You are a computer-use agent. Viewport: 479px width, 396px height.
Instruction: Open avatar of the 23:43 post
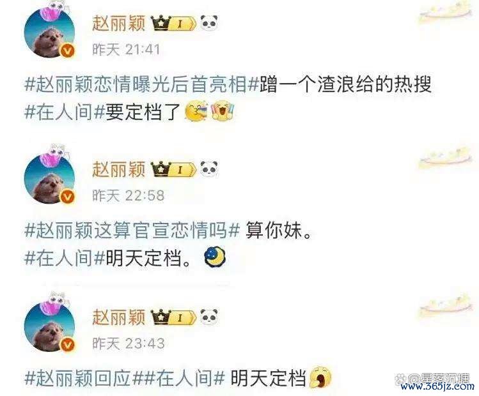[x=49, y=327]
